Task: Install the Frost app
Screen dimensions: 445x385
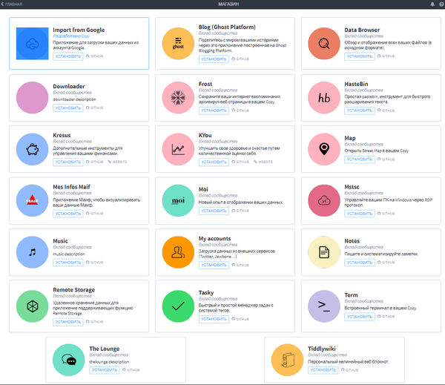Action: (x=214, y=111)
